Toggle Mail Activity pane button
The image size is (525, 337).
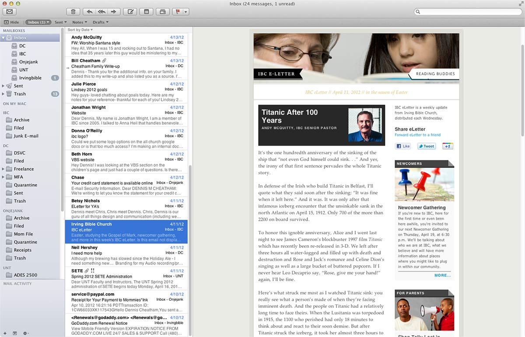[x=14, y=333]
